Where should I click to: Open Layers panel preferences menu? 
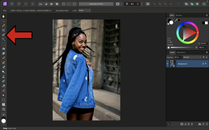click(x=207, y=52)
